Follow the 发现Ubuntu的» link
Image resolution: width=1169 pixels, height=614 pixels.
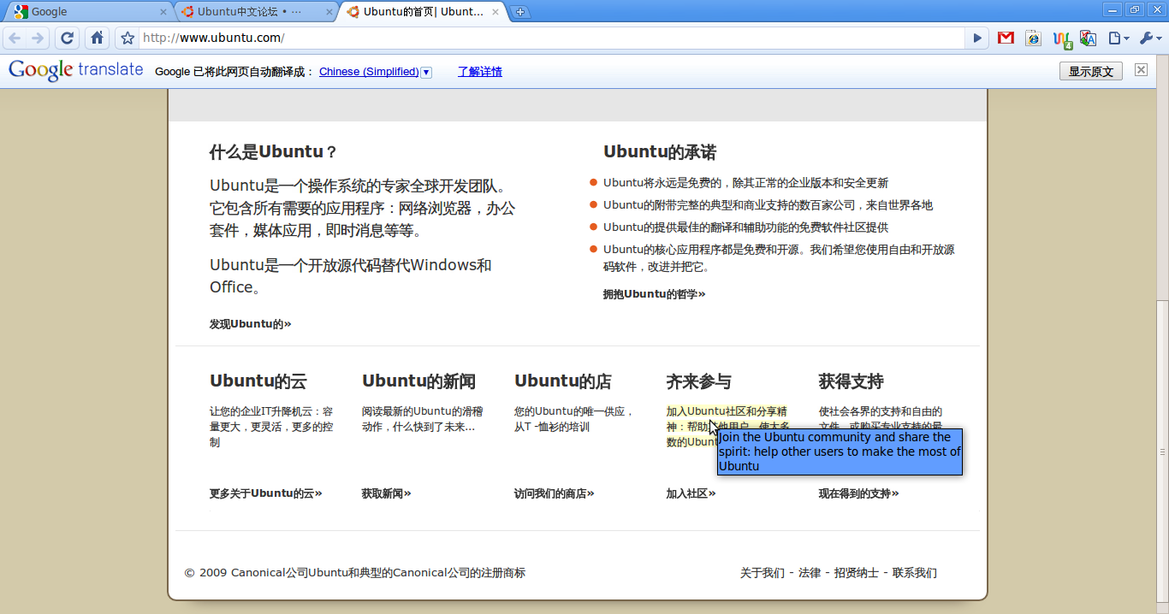click(251, 324)
